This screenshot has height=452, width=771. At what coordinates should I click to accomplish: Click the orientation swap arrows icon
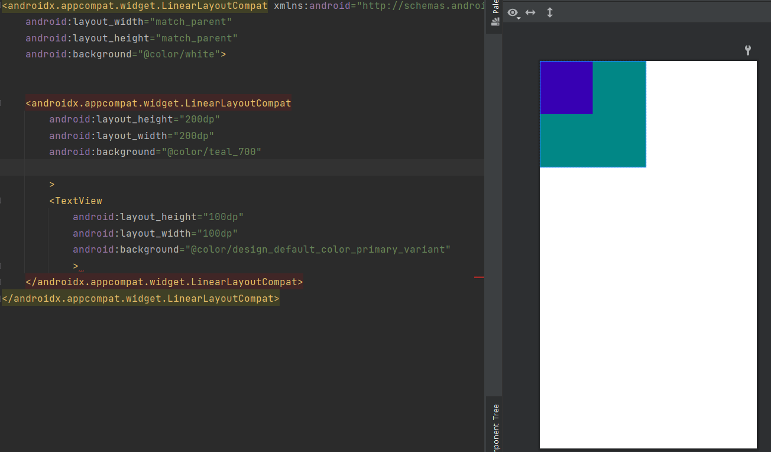(530, 12)
